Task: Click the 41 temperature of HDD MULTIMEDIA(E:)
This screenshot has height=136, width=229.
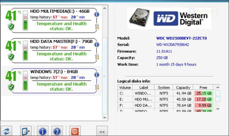Action: pos(11,16)
